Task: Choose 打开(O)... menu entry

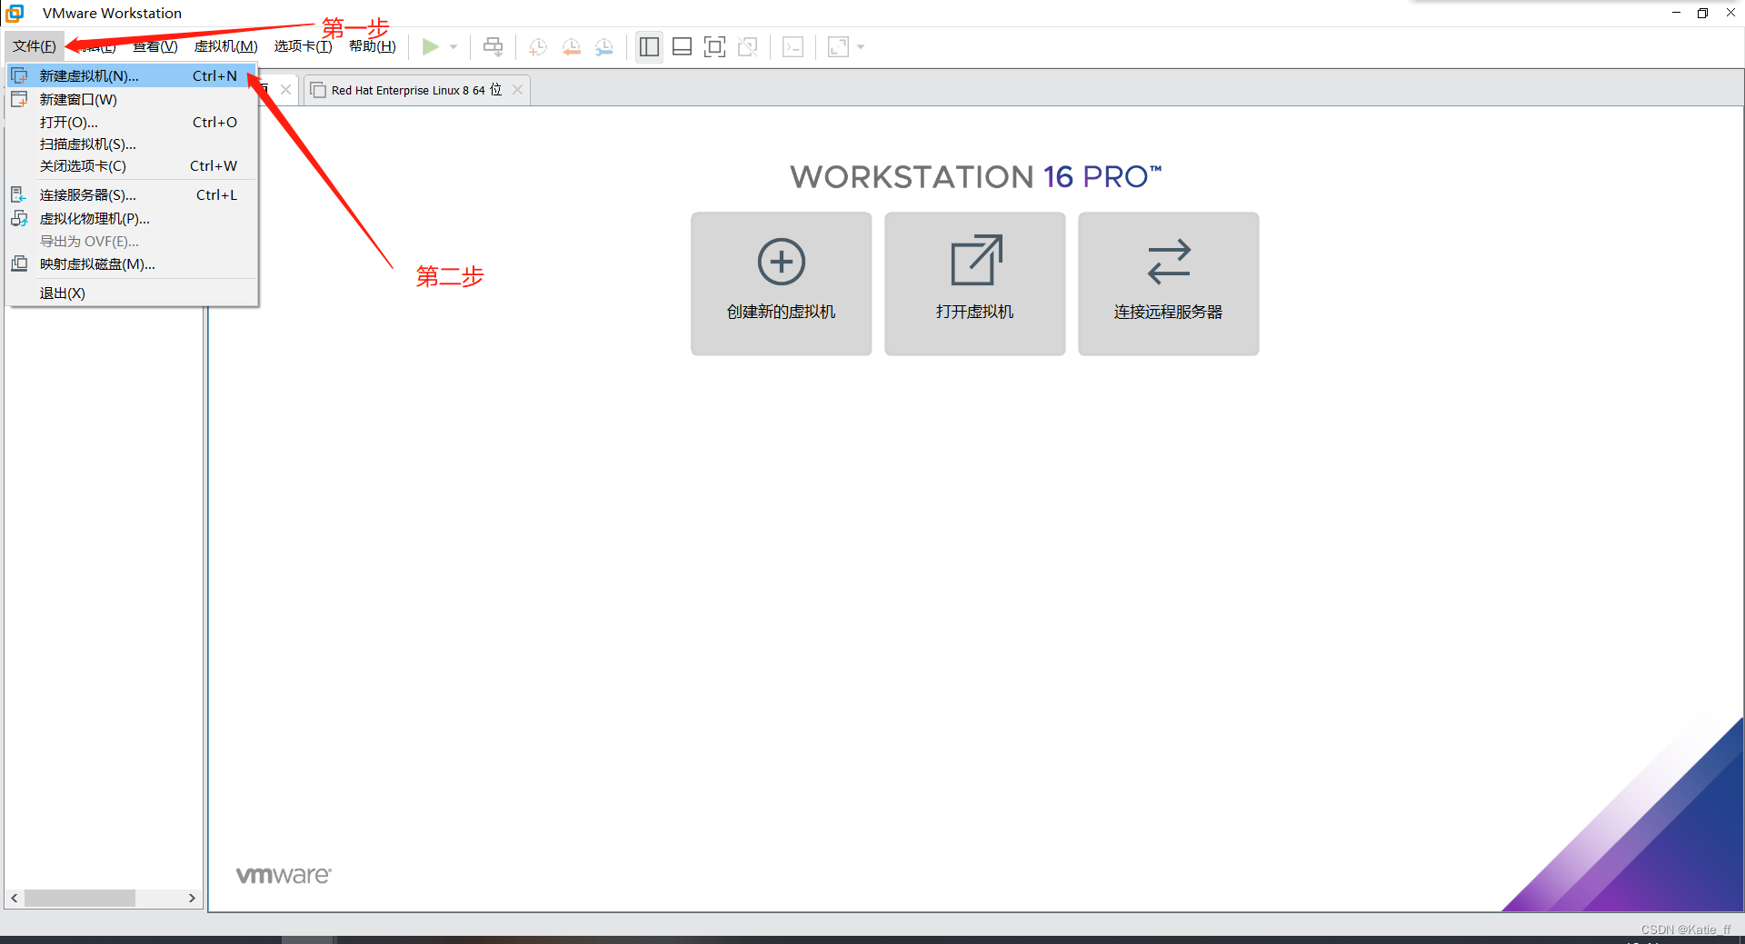Action: 132,123
